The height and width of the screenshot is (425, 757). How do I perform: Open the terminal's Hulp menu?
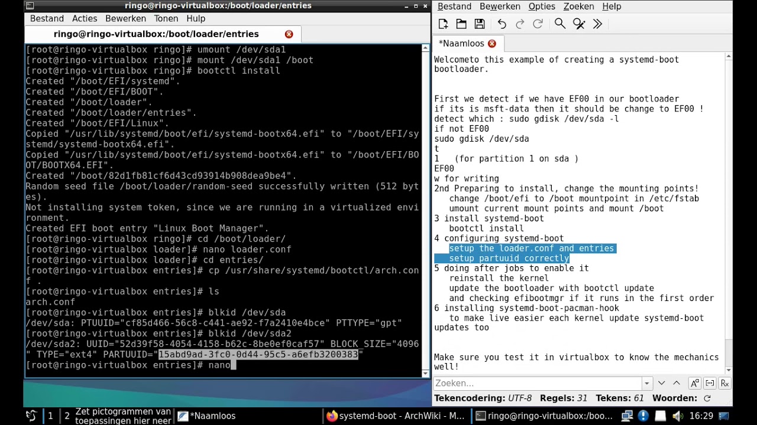click(196, 19)
